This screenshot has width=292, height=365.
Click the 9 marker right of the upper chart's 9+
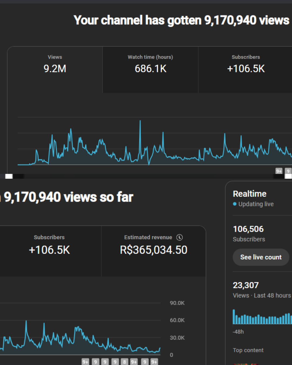[x=288, y=171]
